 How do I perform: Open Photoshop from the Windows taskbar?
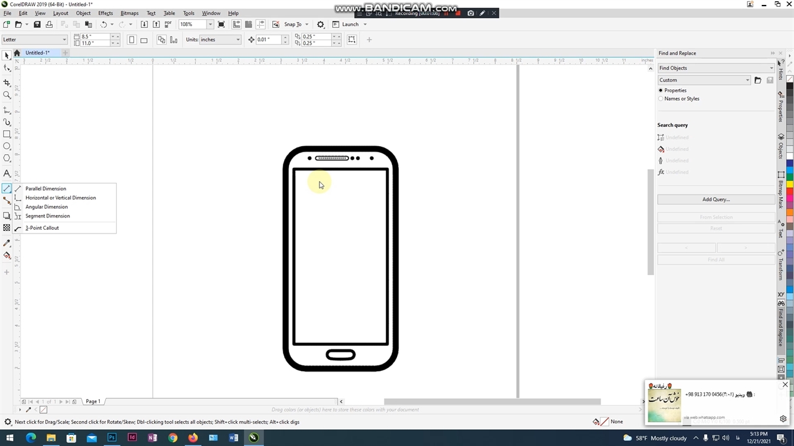click(x=112, y=438)
